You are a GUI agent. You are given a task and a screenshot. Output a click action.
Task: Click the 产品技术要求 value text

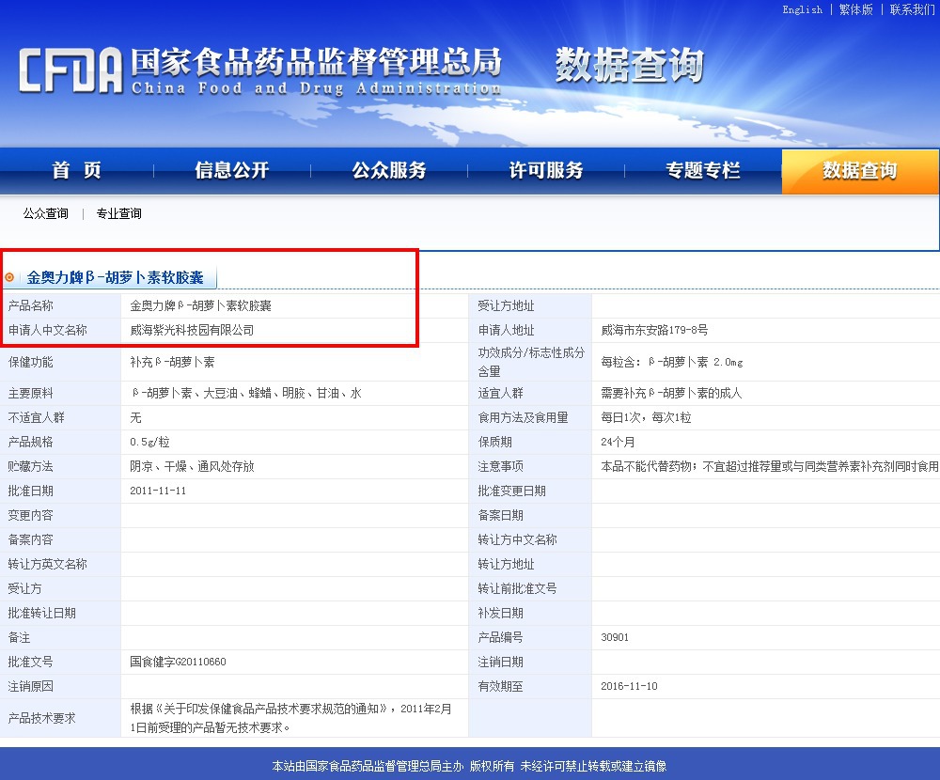point(290,718)
